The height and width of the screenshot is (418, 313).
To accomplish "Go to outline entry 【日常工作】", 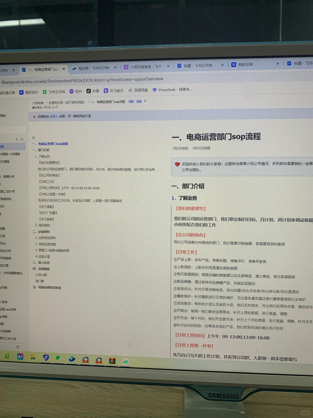I will point(46,182).
